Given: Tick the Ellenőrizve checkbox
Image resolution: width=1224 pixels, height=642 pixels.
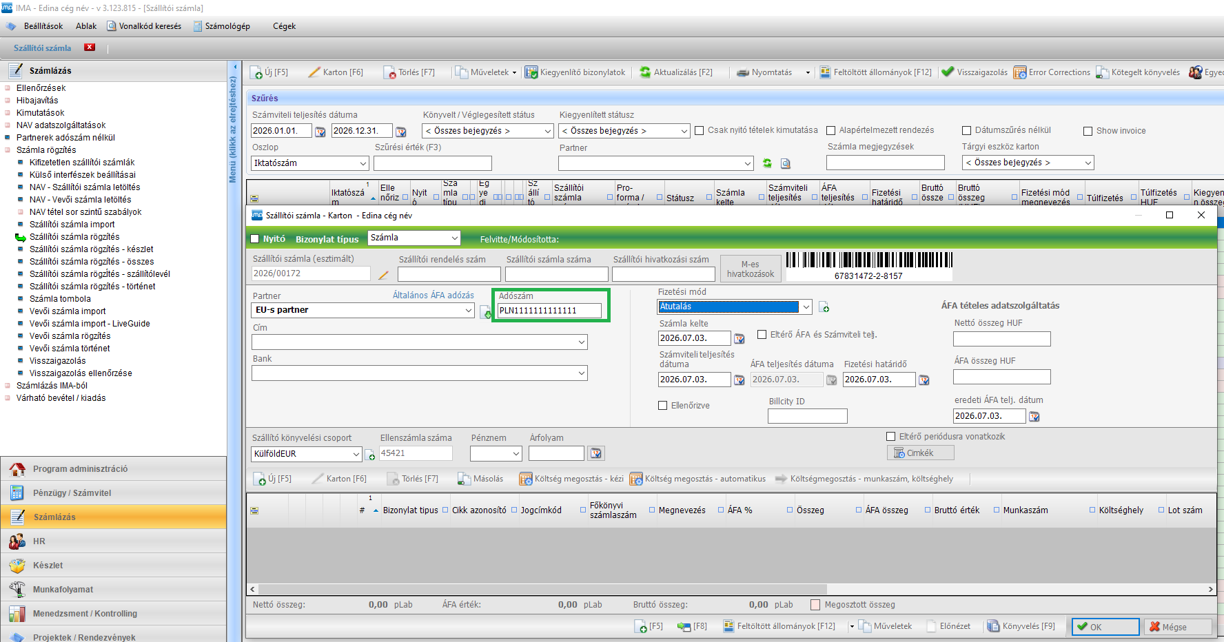Looking at the screenshot, I should pyautogui.click(x=663, y=406).
